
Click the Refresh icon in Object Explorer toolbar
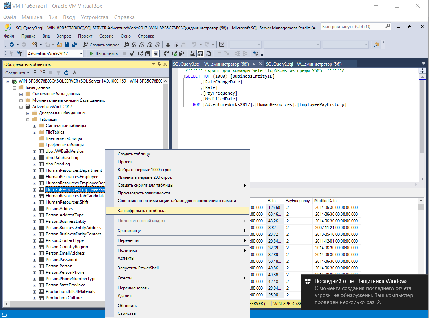pos(66,73)
